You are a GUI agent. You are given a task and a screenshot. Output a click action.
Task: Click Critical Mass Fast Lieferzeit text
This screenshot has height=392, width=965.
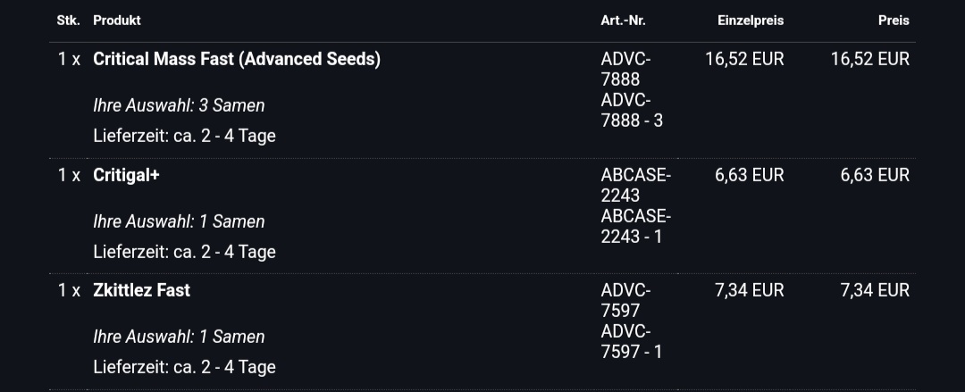[184, 136]
